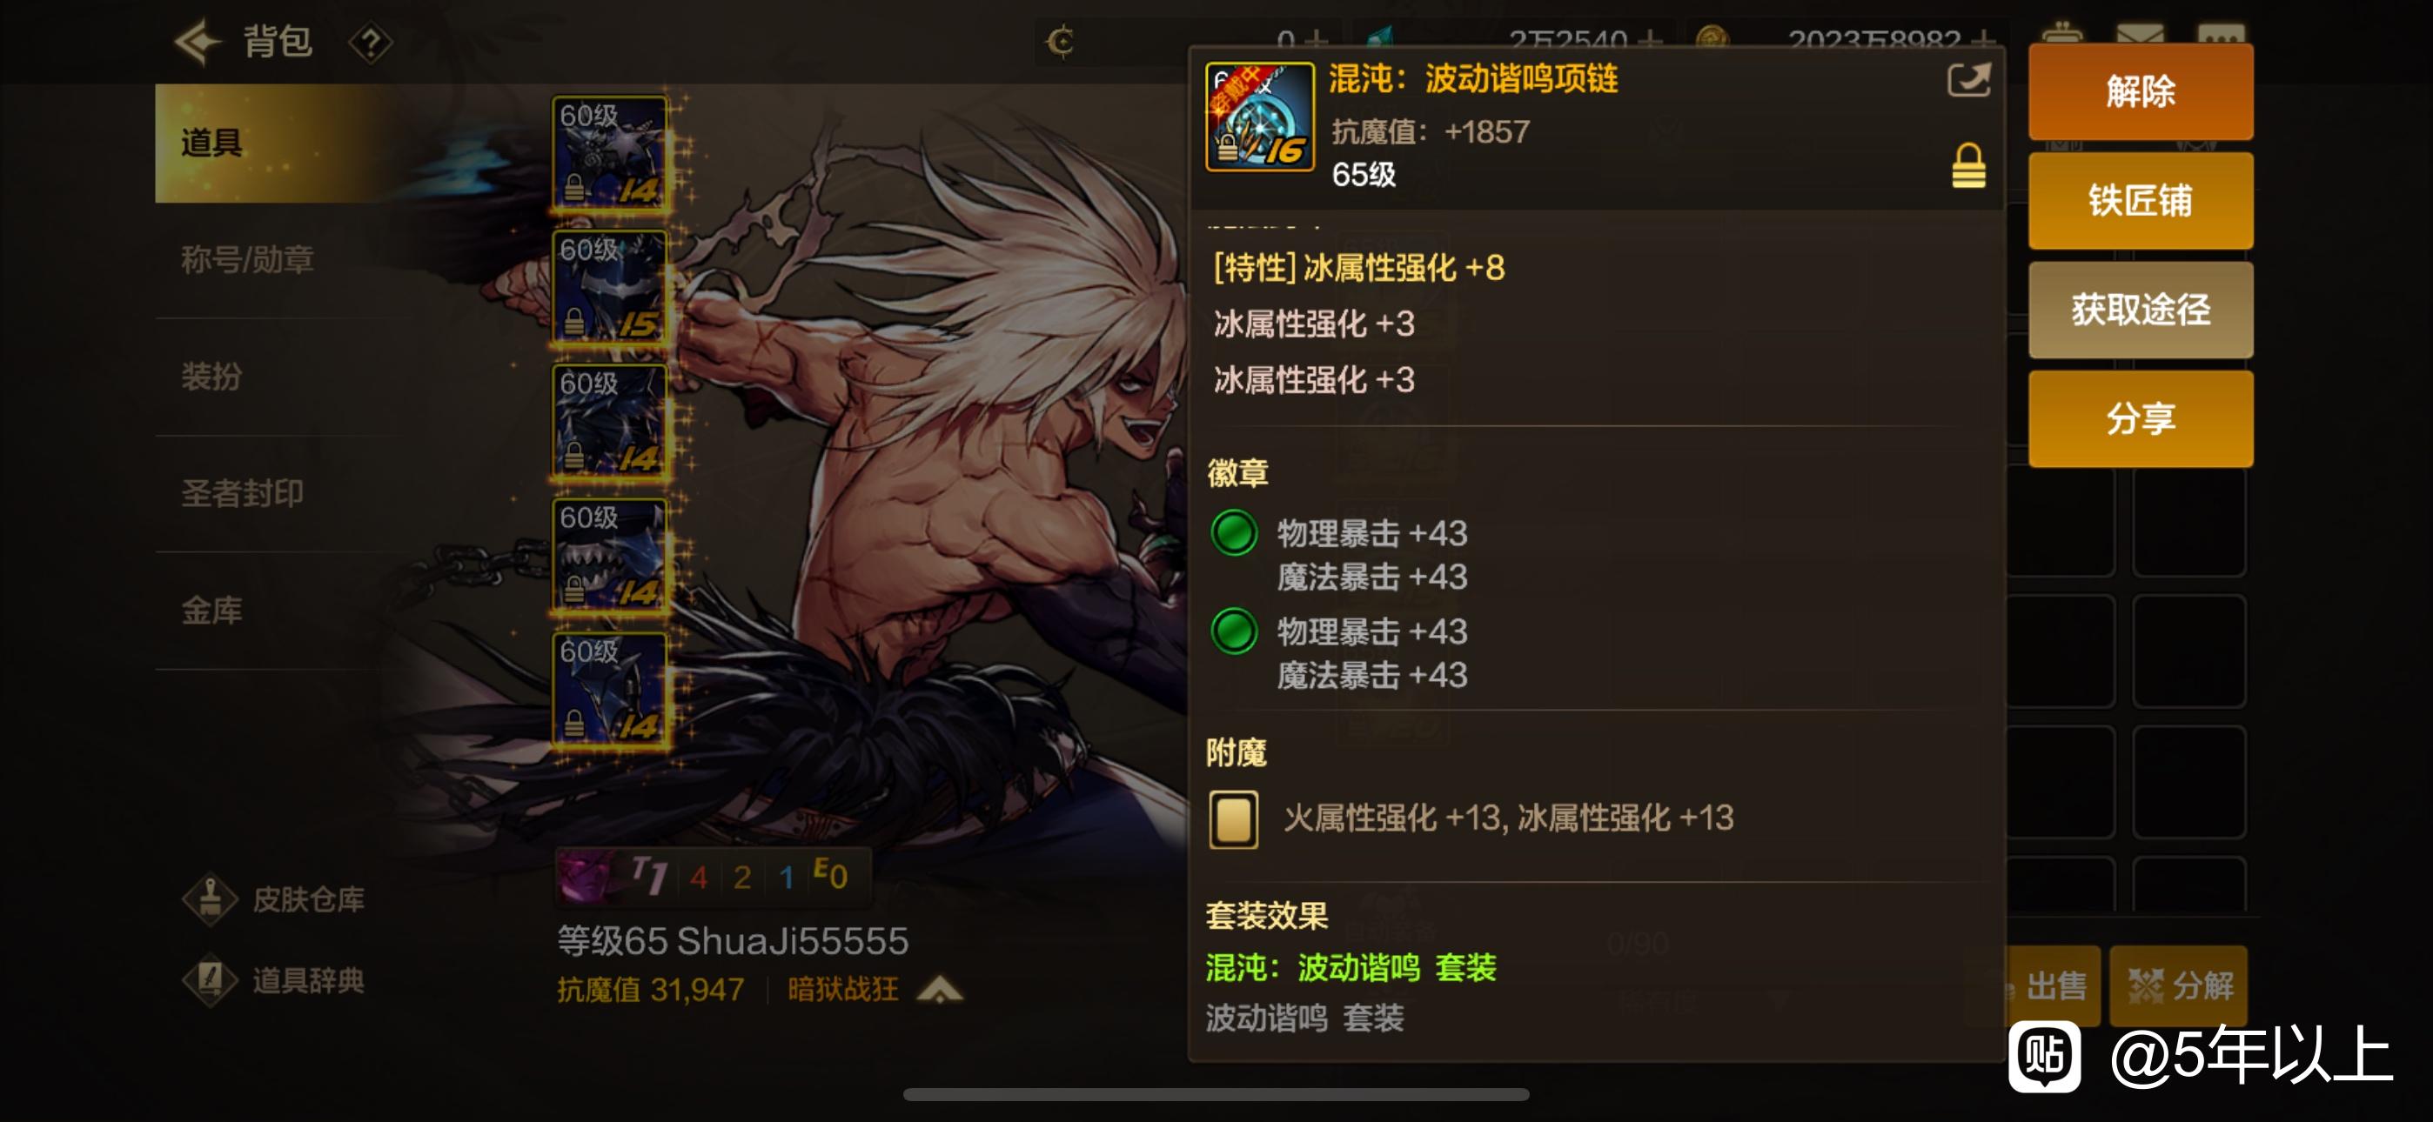This screenshot has width=2433, height=1122.
Task: Toggle the gold padlock lock on item
Action: [1968, 166]
